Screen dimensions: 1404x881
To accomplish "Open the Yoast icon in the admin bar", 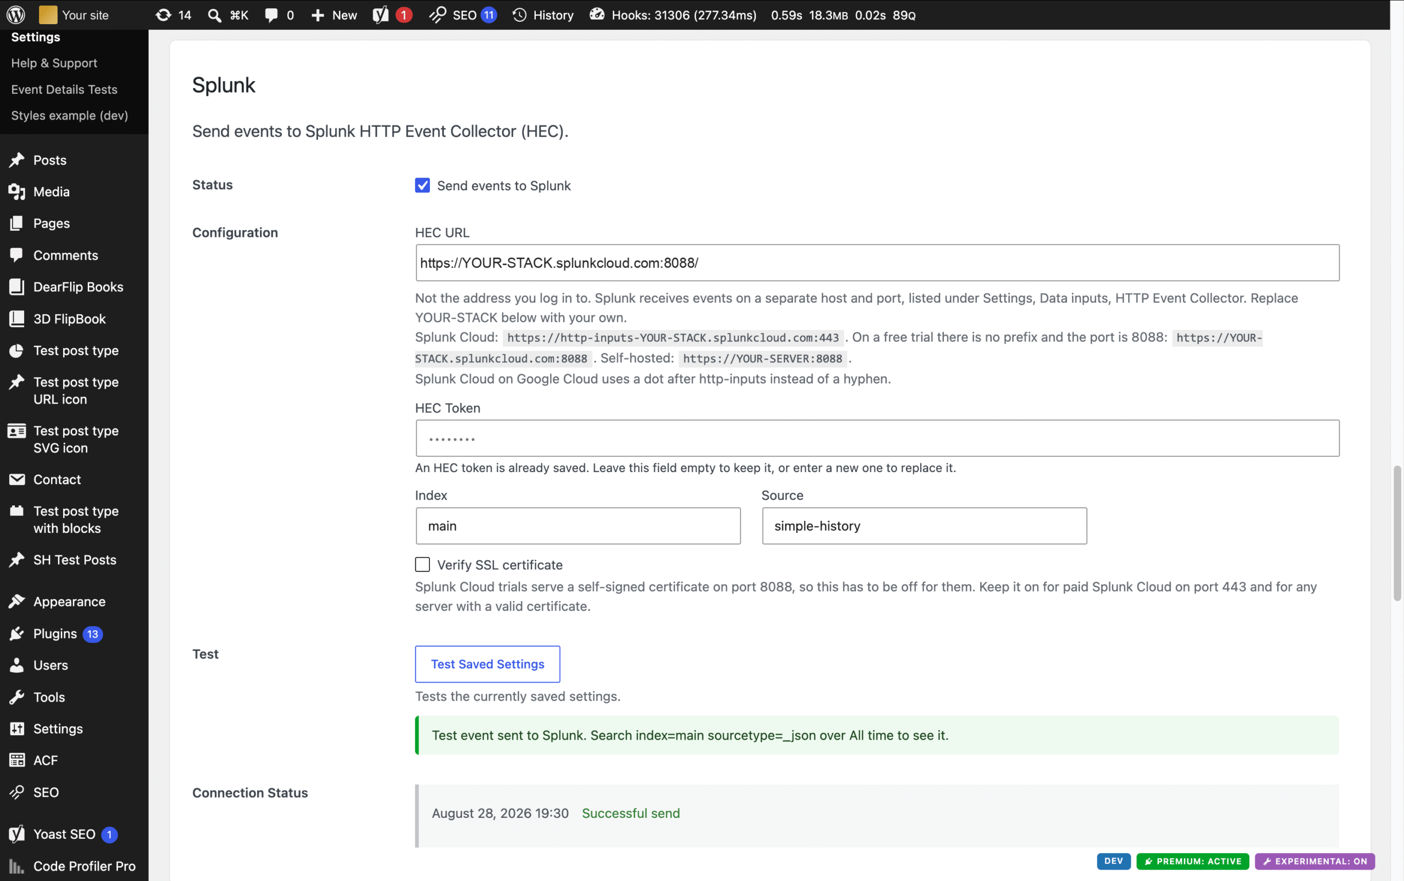I will click(x=381, y=15).
